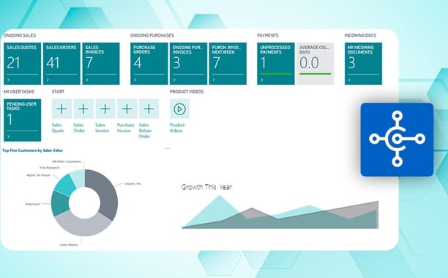Open the Unprocessed Payments tile
The width and height of the screenshot is (448, 278).
tap(276, 64)
